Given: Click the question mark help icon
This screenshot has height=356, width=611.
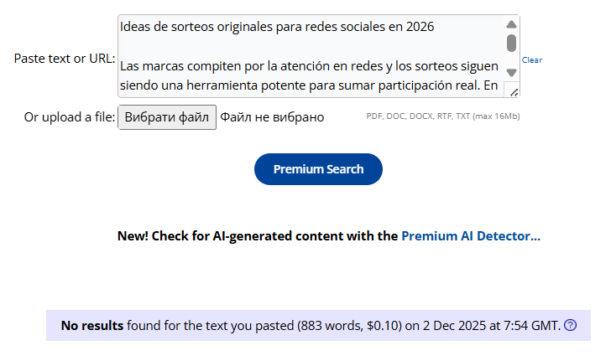Looking at the screenshot, I should [x=571, y=326].
